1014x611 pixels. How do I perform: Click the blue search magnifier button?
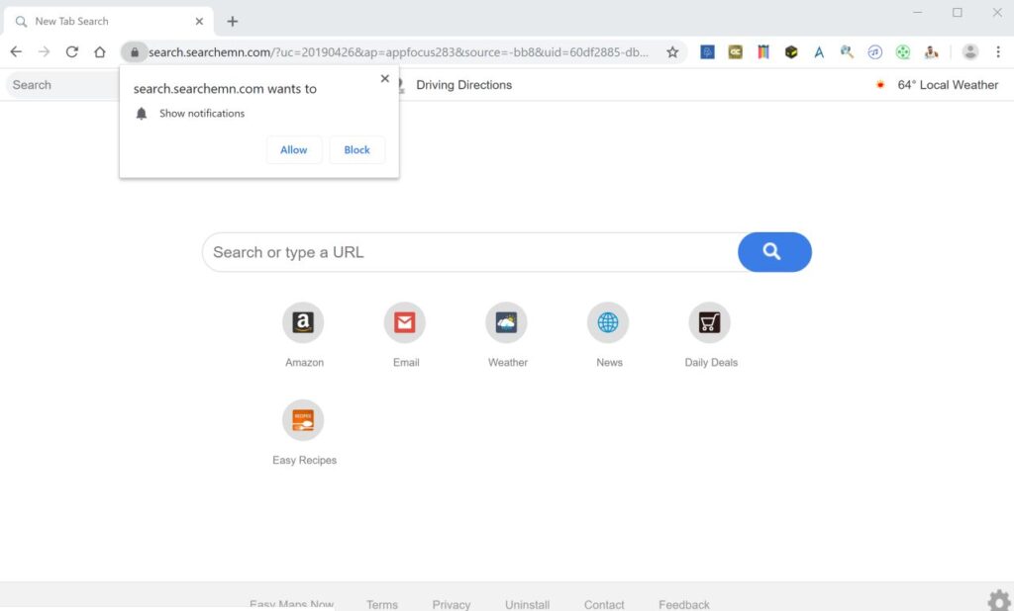[773, 252]
